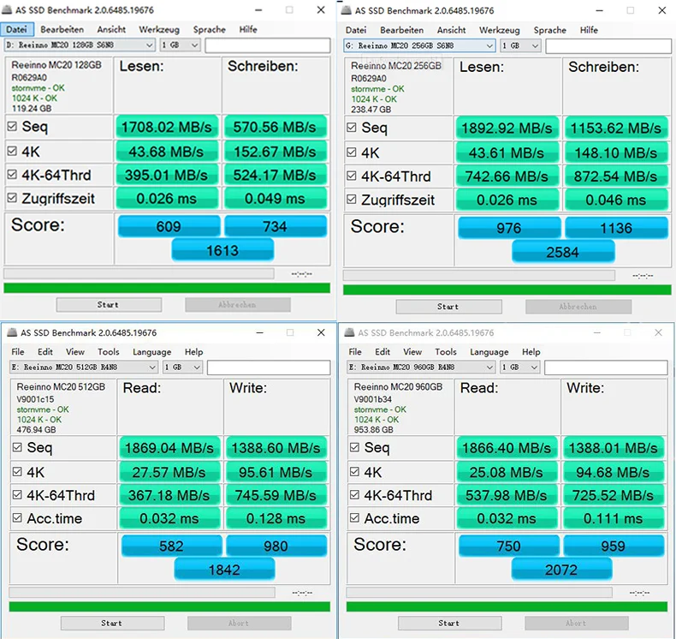Open the drive dropdown showing D: Reeinno MC20 128GB
676x639 pixels.
[80, 45]
